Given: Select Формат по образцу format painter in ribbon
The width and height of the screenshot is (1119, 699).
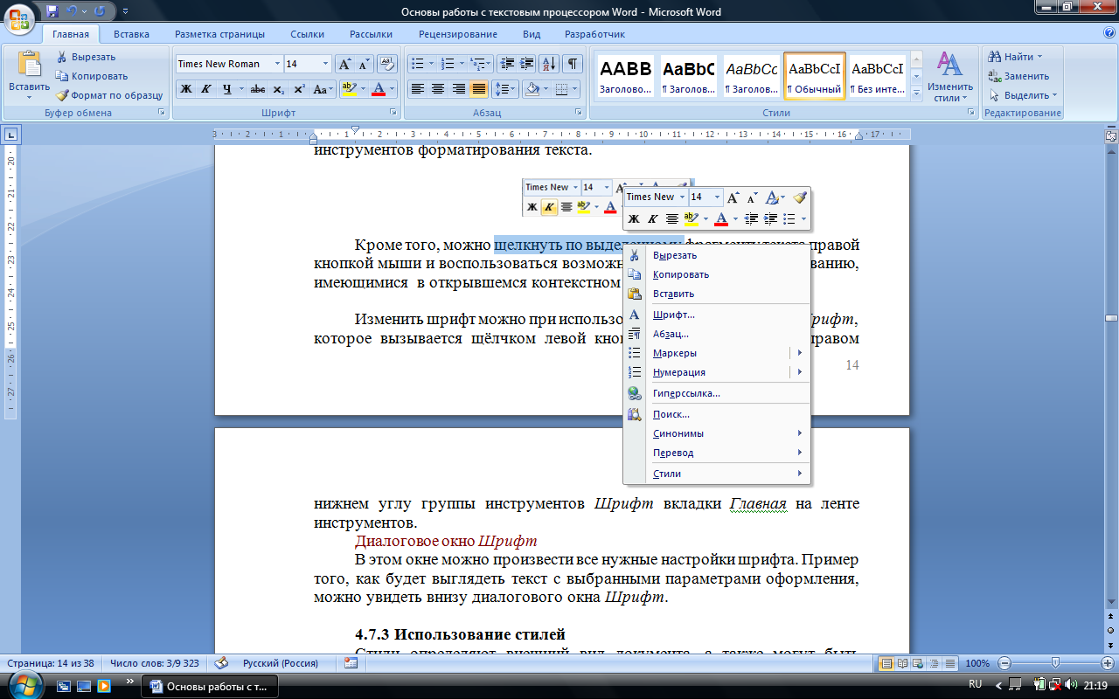Looking at the screenshot, I should click(x=109, y=95).
